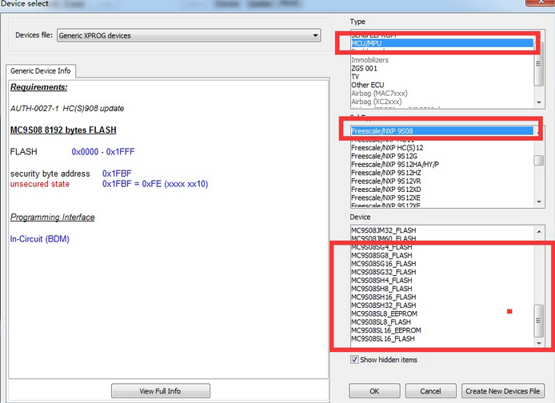Click Create New Devices File button
This screenshot has height=403, width=555.
(x=502, y=391)
